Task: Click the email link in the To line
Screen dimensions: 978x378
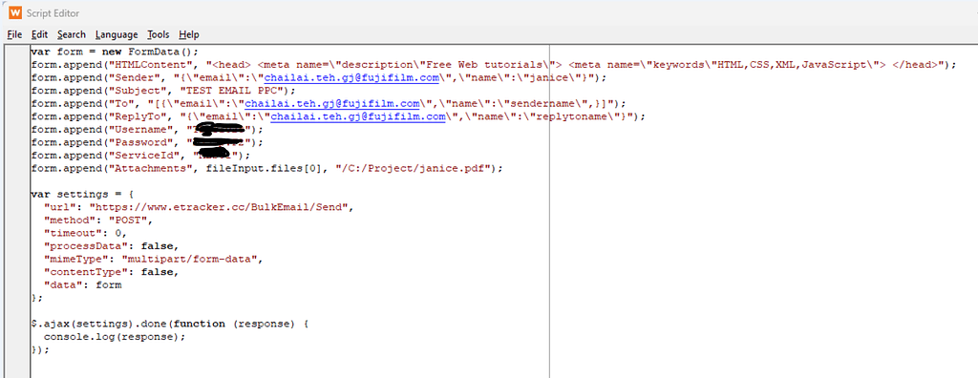Action: click(331, 103)
